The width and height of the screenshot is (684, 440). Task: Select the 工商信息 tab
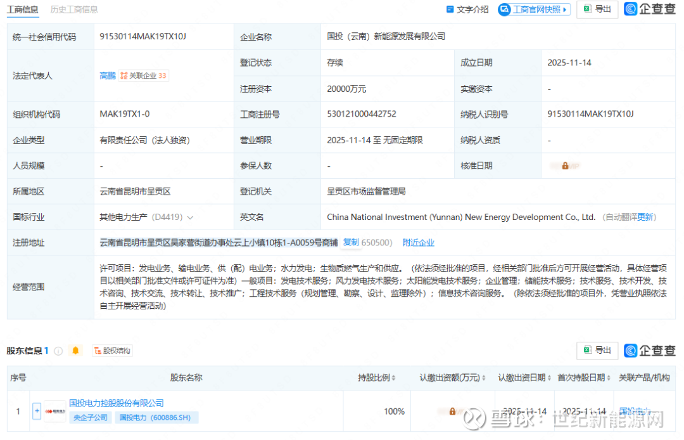coord(22,10)
